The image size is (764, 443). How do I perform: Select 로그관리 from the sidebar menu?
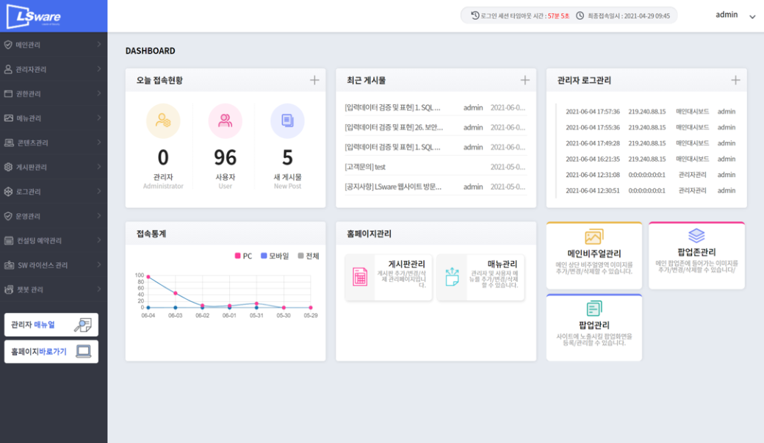(x=53, y=192)
